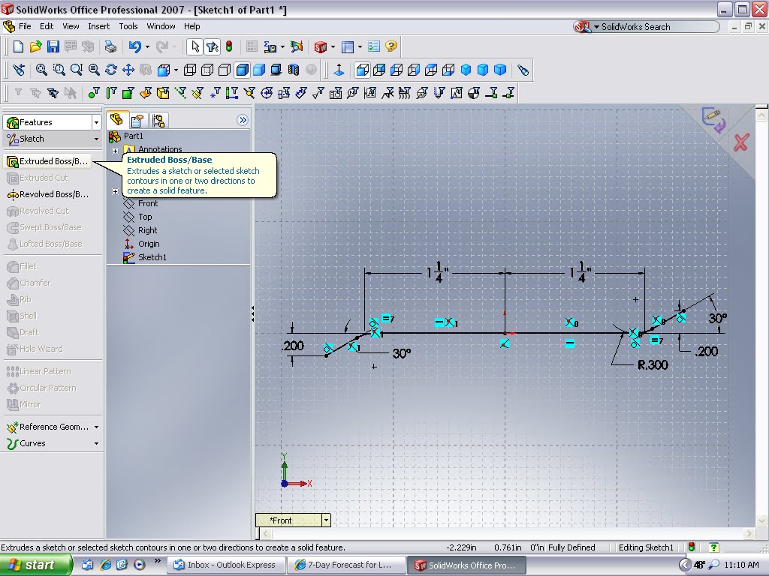769x576 pixels.
Task: Open the Window menu
Action: 161,26
